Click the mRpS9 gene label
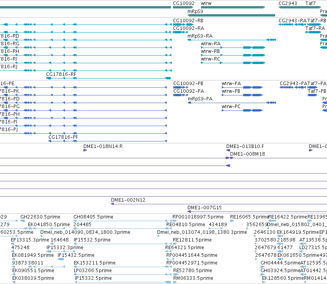The image size is (327, 284). coord(195,11)
